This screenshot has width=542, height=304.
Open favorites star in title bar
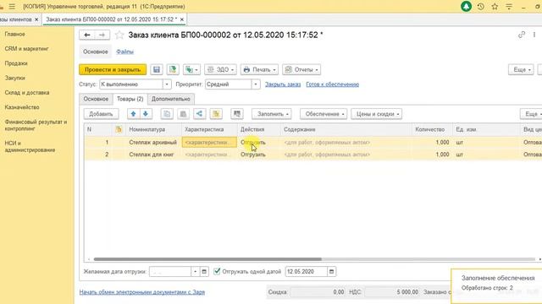495,7
